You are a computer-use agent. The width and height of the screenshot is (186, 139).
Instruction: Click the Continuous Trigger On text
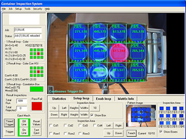click(66, 91)
